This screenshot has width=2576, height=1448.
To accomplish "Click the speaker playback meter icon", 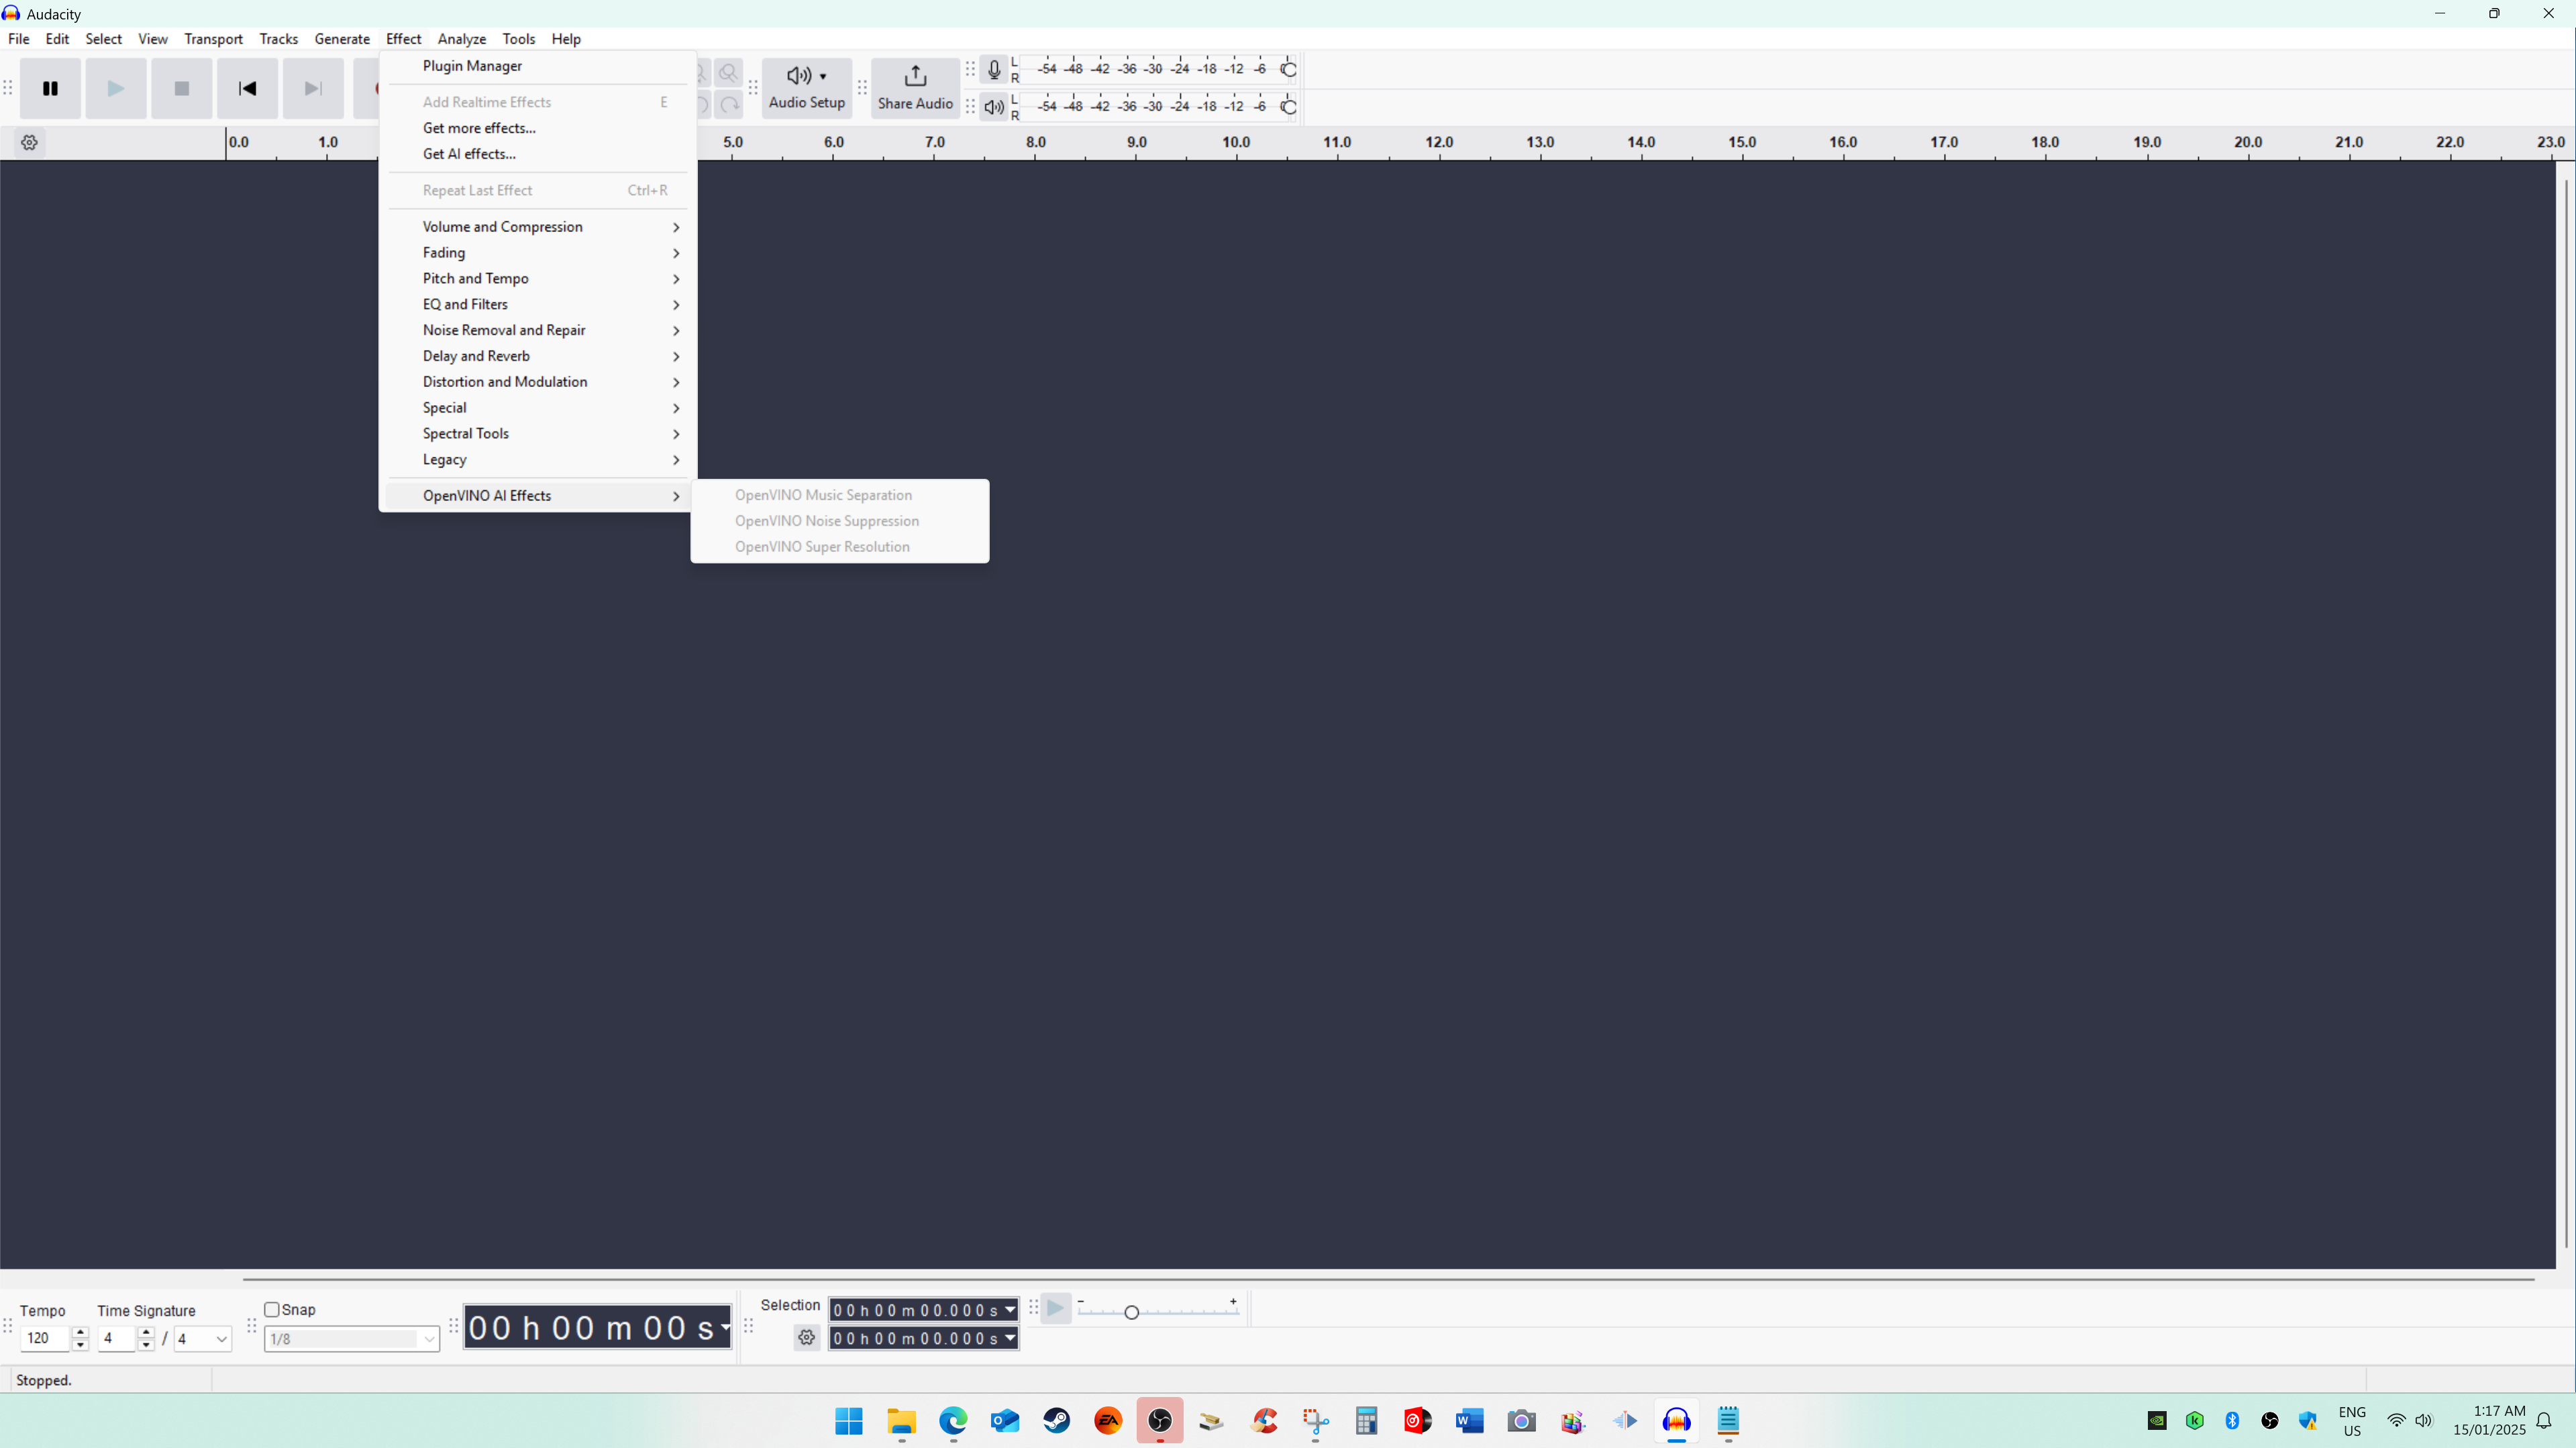I will point(993,107).
